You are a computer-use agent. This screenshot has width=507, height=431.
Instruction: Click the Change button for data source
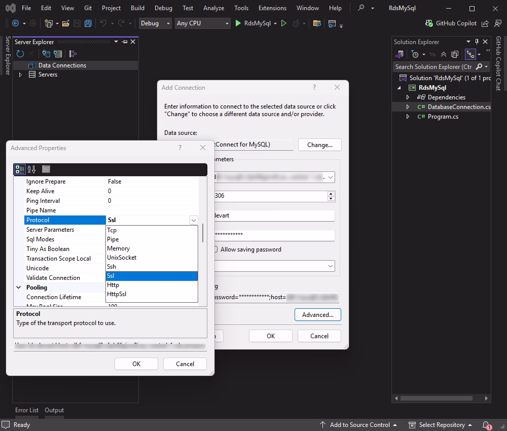coord(319,145)
